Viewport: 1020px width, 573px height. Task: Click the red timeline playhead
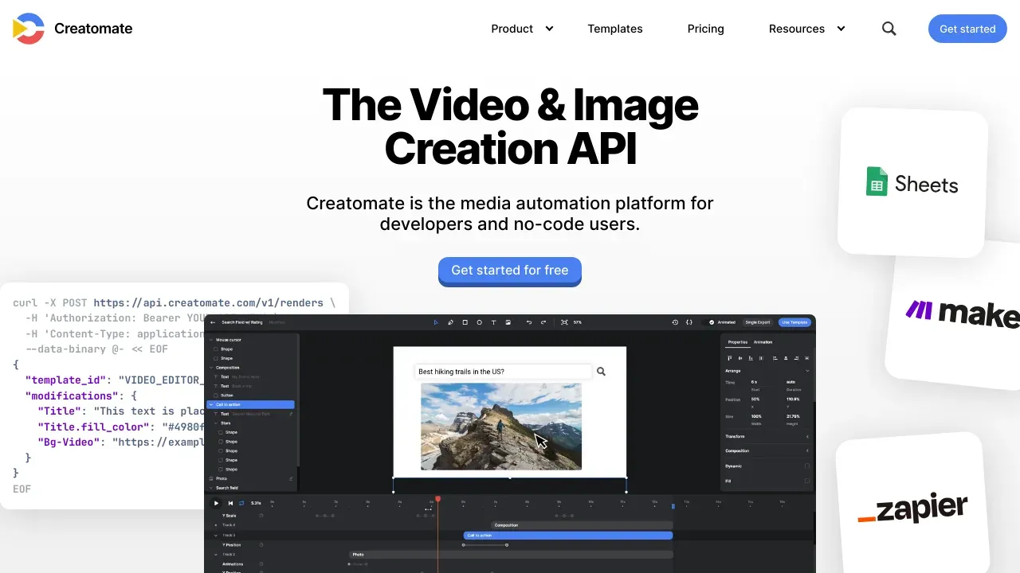pos(437,499)
